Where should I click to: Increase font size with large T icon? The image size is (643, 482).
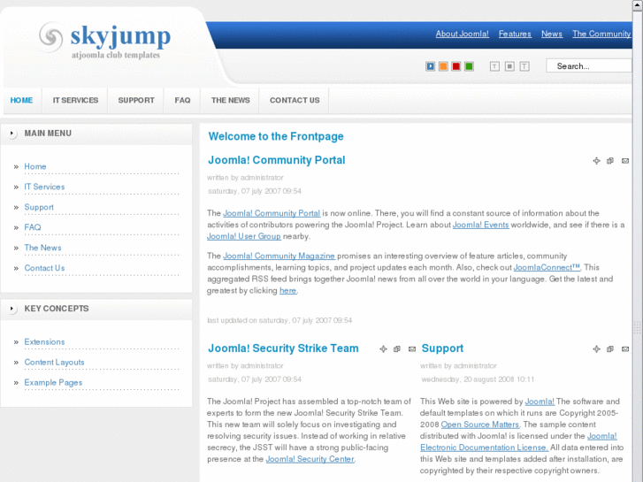pos(524,66)
